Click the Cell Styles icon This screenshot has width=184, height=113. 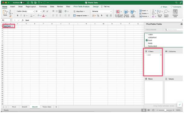coord(132,12)
